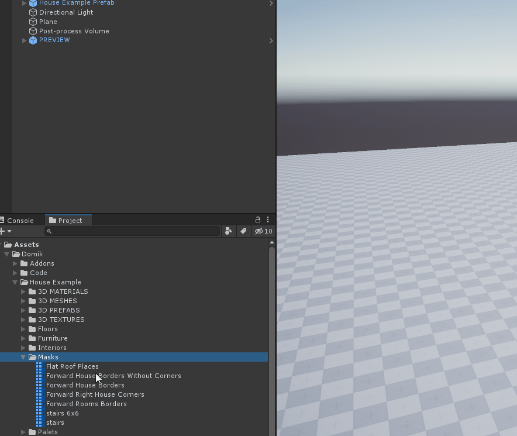This screenshot has width=517, height=436.
Task: Open prefab arrow for House Example Prefab
Action: [271, 4]
